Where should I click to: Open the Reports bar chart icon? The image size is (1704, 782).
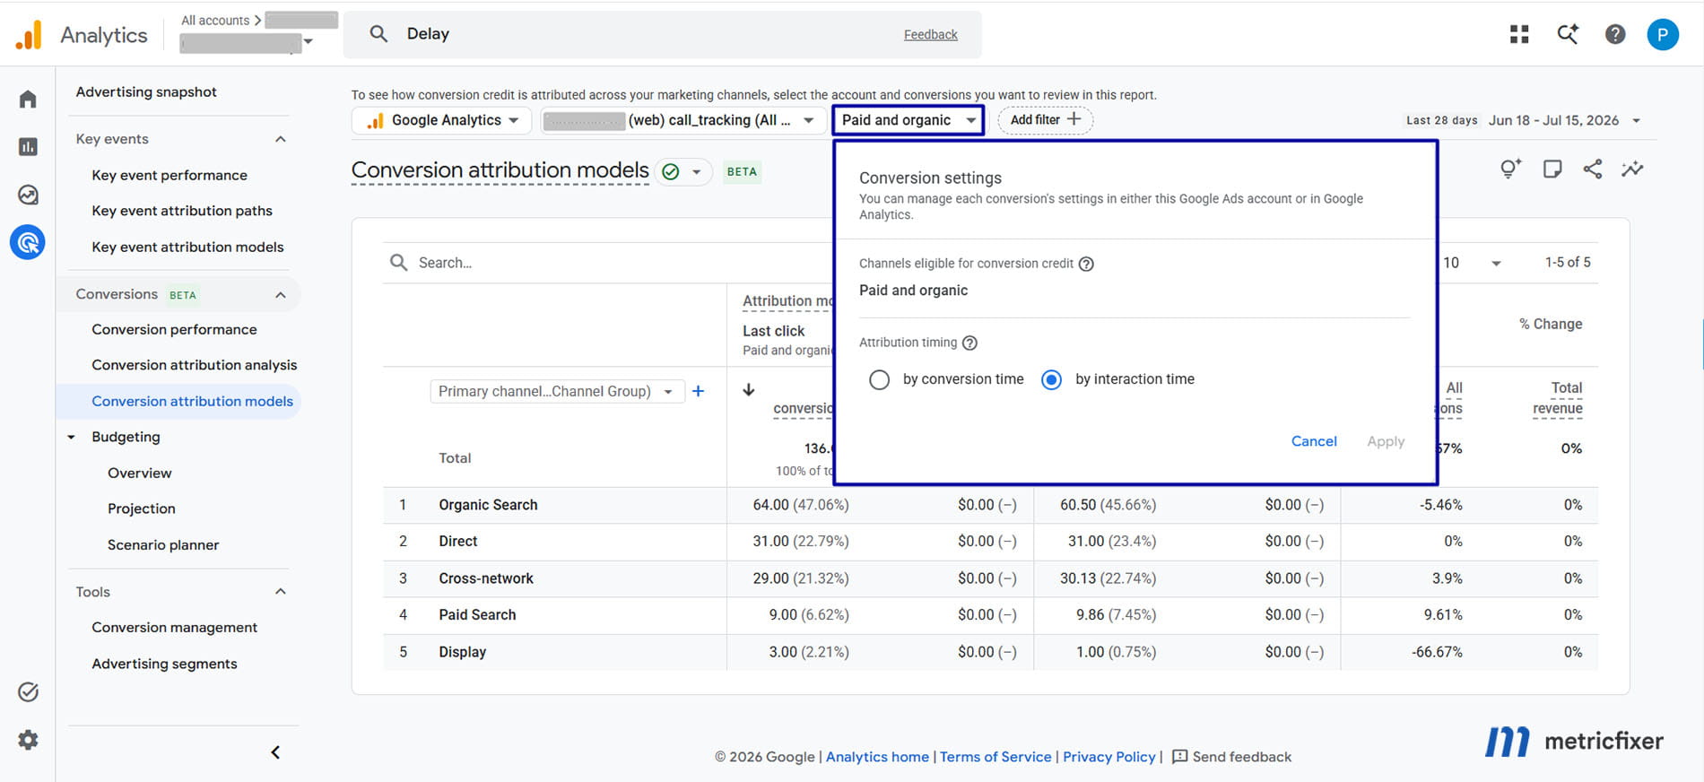click(28, 146)
